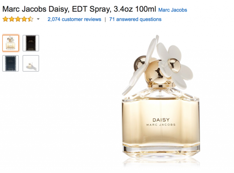
Task: Click the half-filled fifth rating star
Action: (x=30, y=19)
